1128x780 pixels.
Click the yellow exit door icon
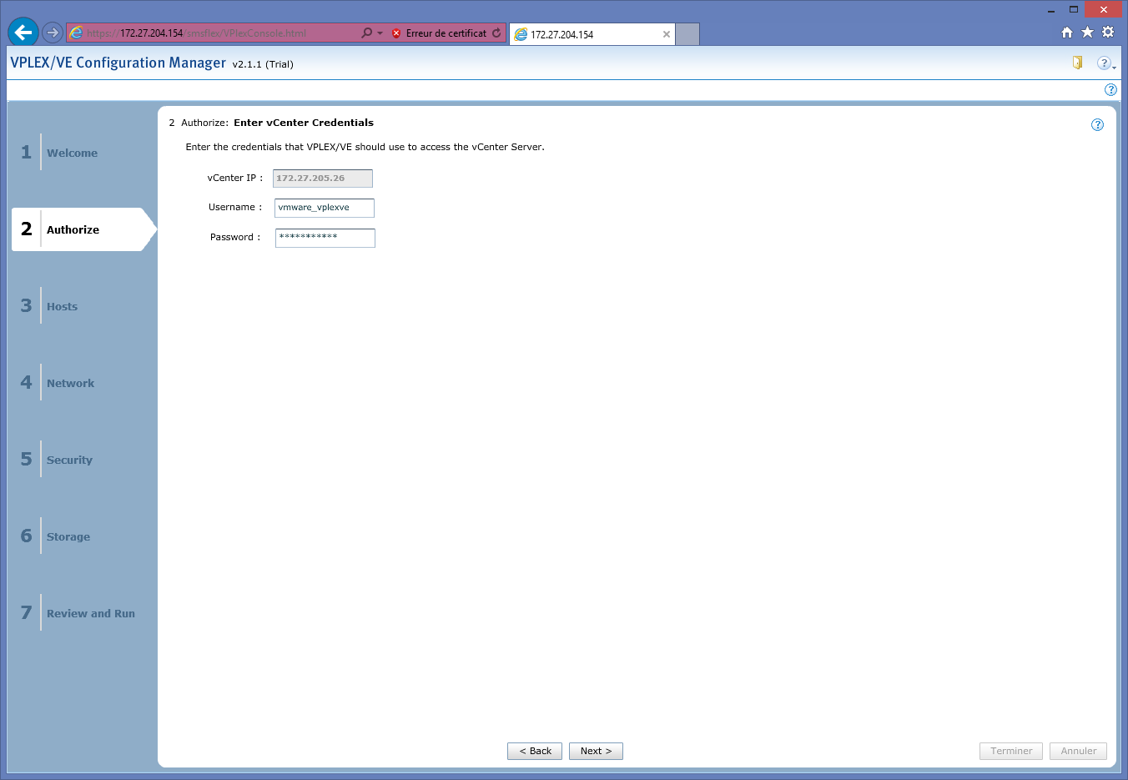[1077, 63]
